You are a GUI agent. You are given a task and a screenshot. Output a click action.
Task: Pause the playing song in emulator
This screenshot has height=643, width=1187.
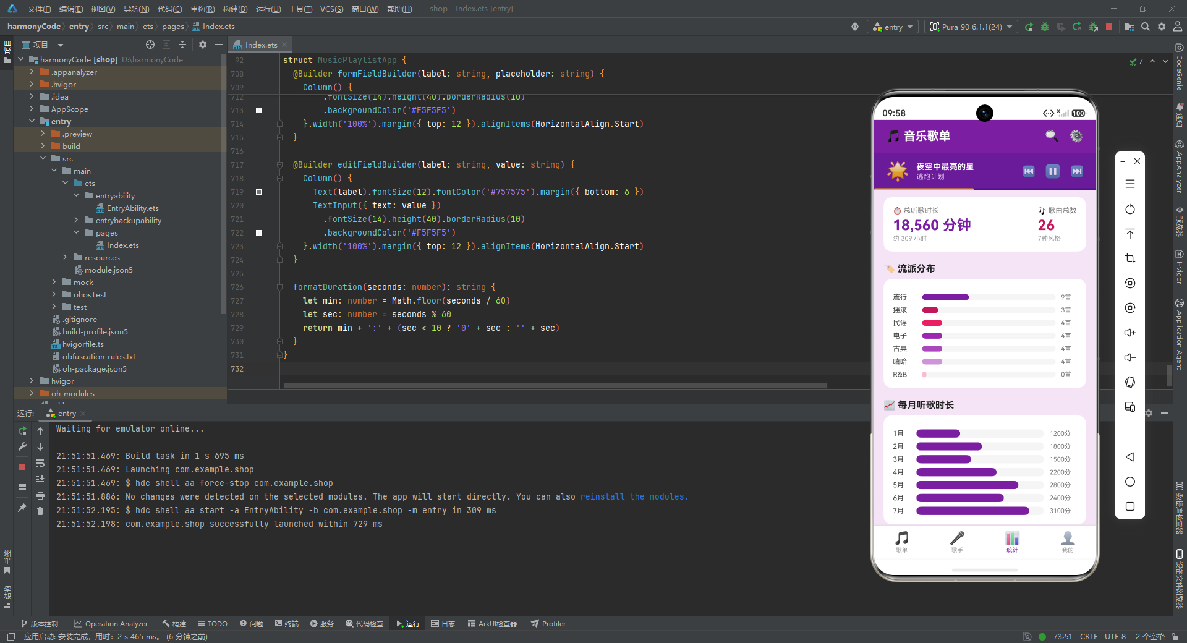[x=1053, y=171]
